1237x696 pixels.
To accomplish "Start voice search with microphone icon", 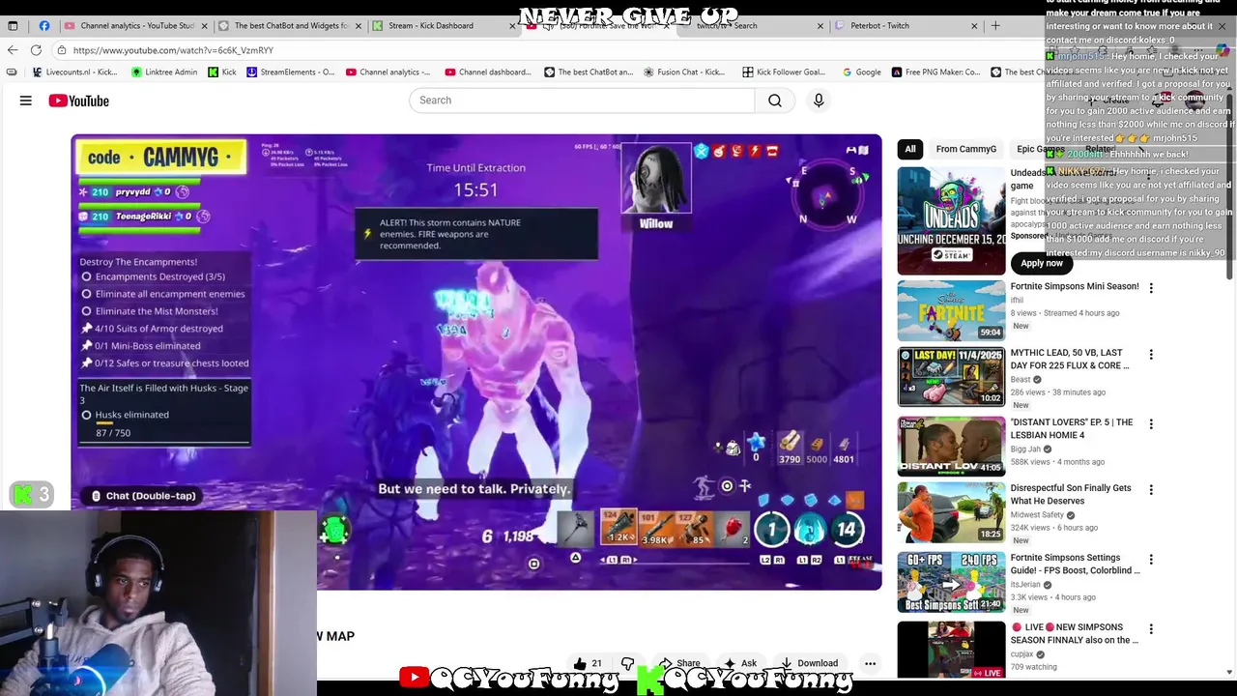I will pyautogui.click(x=819, y=101).
